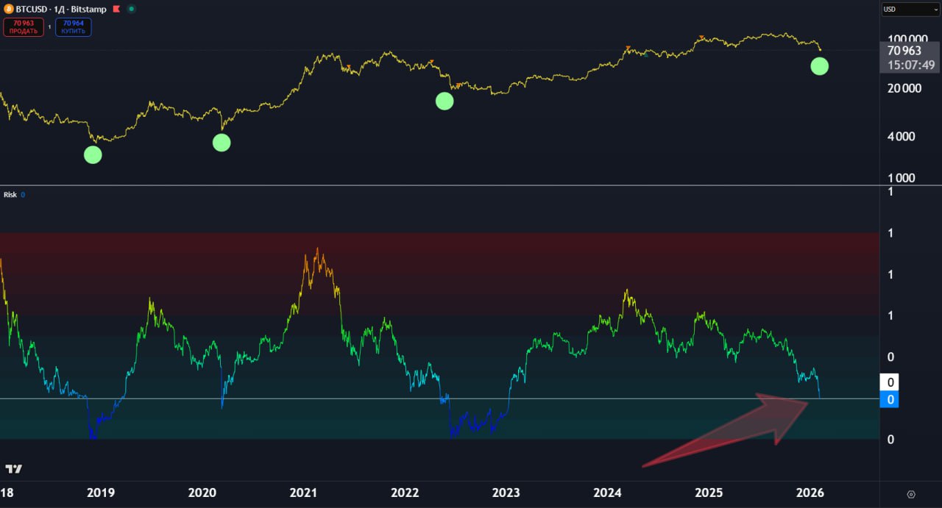Click the blue Купить buy button

tap(73, 27)
